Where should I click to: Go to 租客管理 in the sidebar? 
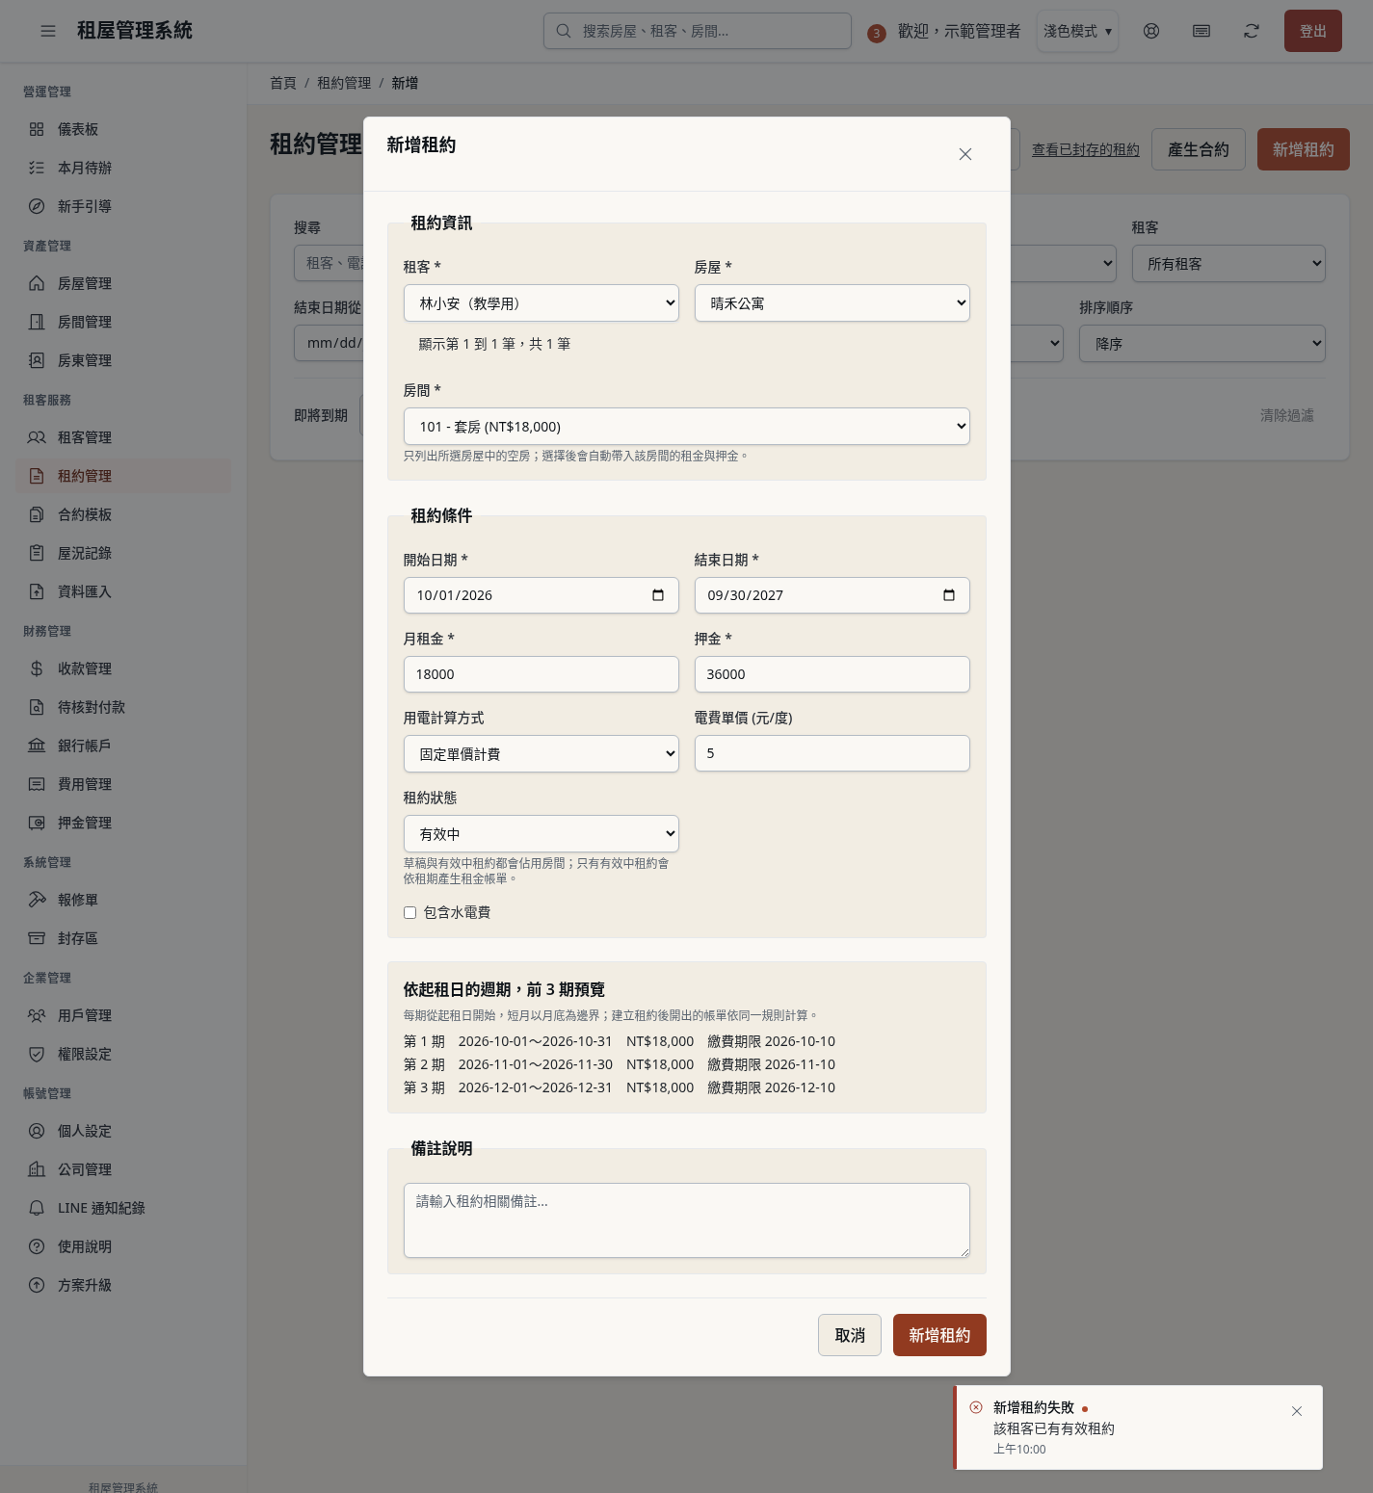(x=123, y=437)
